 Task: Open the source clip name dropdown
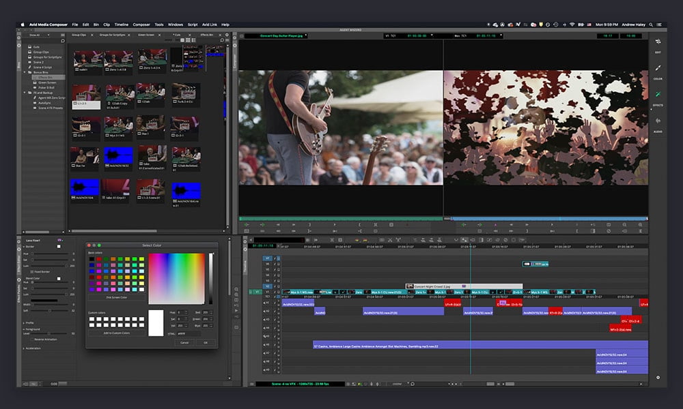pyautogui.click(x=306, y=35)
